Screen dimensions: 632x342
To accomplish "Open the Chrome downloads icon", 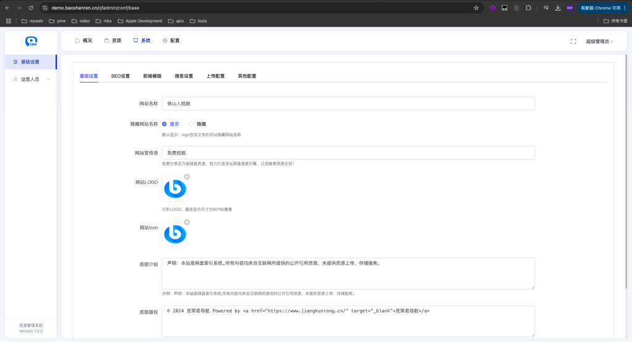I will tap(558, 7).
